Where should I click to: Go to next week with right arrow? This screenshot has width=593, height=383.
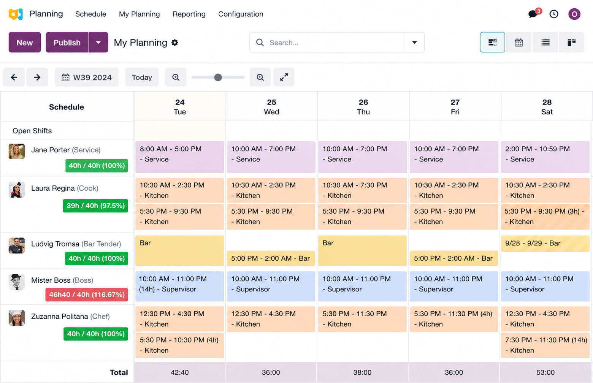37,78
